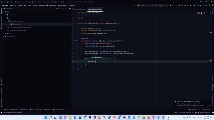Expand Gradle Scripts node

[4, 37]
